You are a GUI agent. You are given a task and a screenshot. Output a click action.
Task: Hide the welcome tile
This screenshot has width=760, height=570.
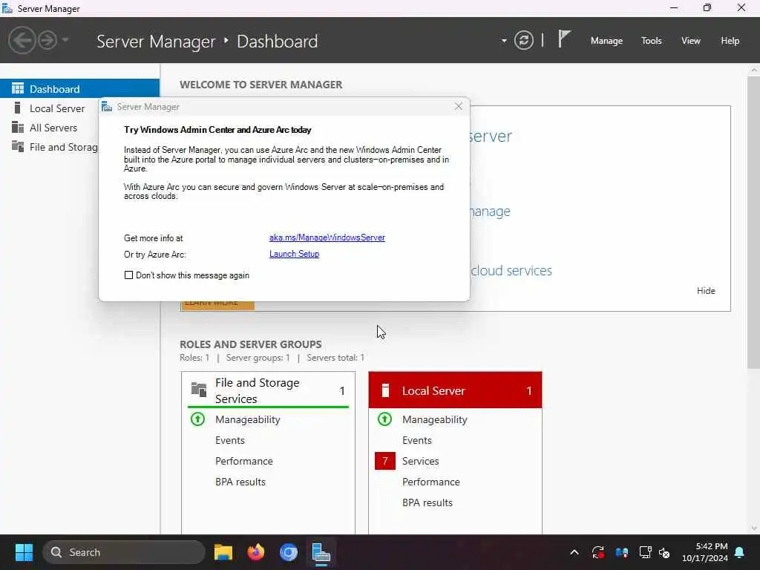(706, 291)
